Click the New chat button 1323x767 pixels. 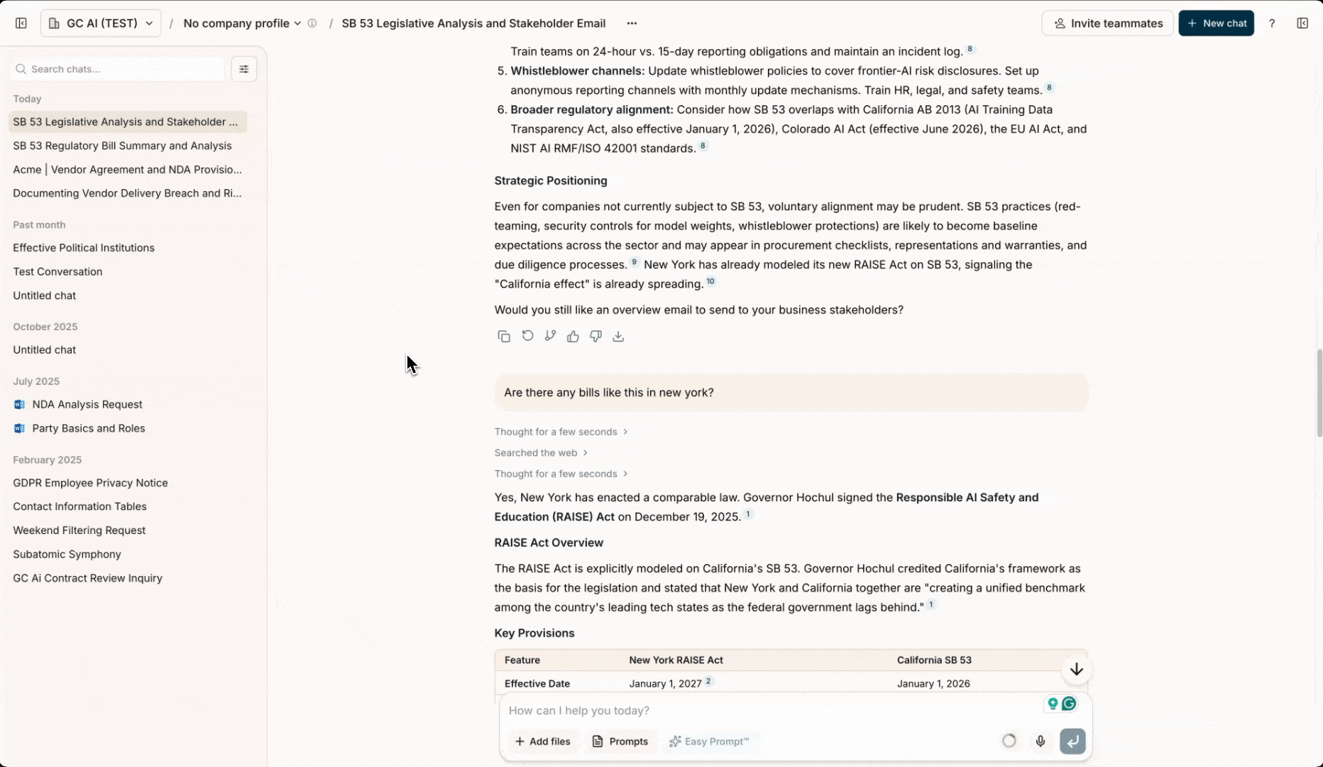(1216, 23)
